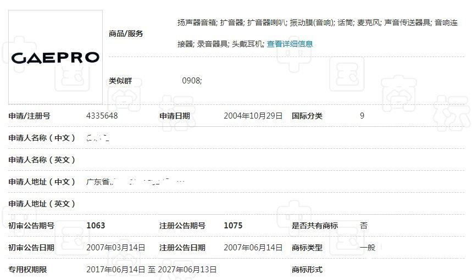472x280 pixels.
Task: Select the application date 2004年10月29日
Action: click(253, 116)
